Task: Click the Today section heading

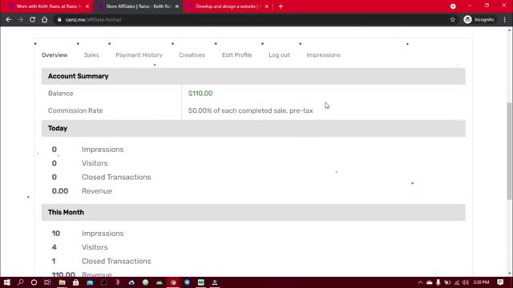Action: coord(58,128)
